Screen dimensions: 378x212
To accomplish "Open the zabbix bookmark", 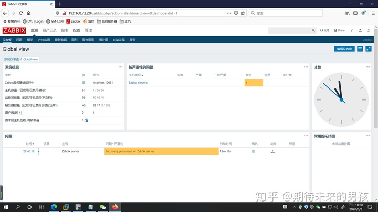I will pyautogui.click(x=73, y=21).
